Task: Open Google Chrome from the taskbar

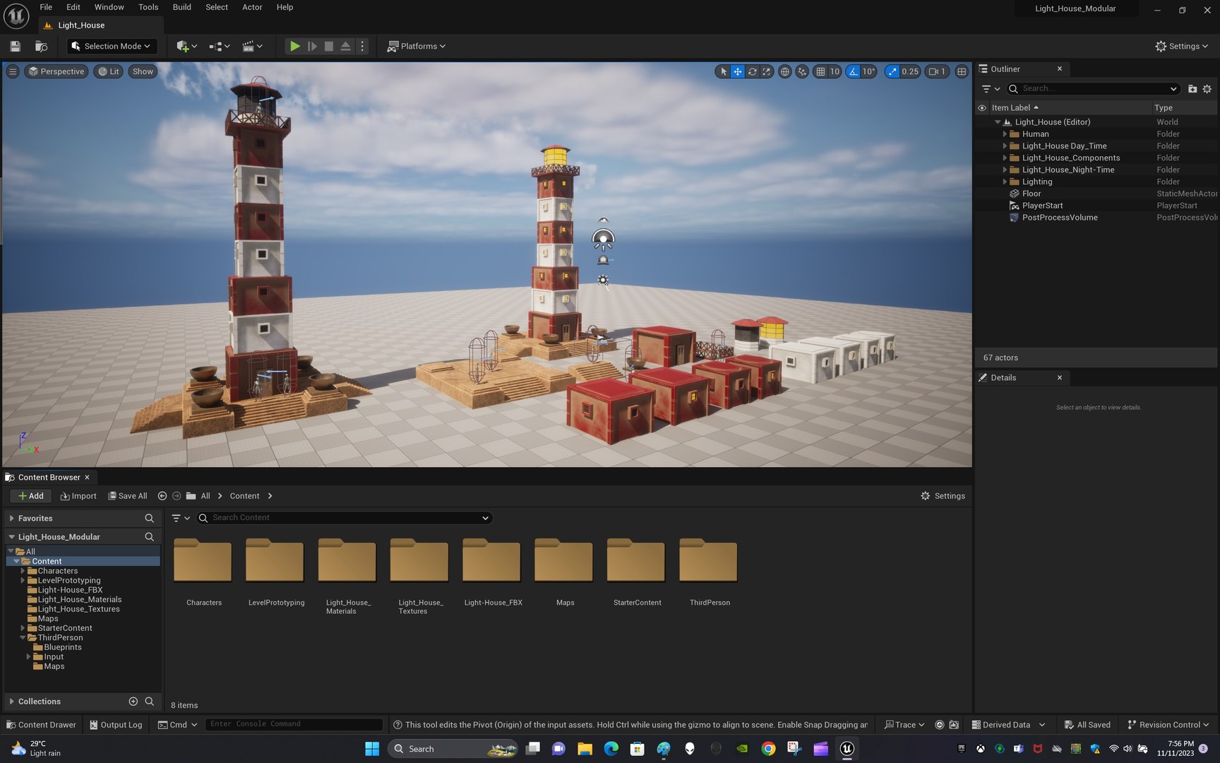Action: click(x=768, y=749)
